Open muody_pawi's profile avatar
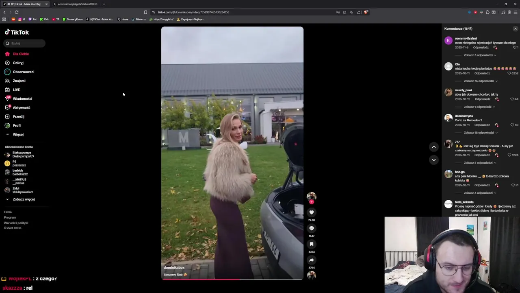 click(448, 92)
